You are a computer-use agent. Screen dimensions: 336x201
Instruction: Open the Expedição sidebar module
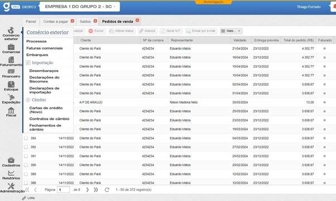11,99
